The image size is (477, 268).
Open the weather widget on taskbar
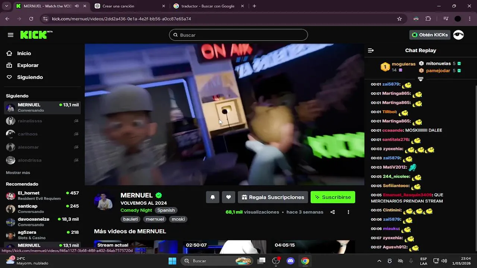28,261
